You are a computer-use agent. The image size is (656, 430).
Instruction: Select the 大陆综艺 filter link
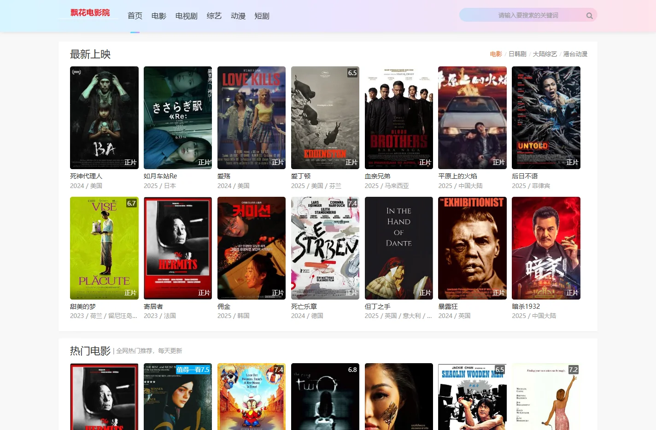[545, 54]
